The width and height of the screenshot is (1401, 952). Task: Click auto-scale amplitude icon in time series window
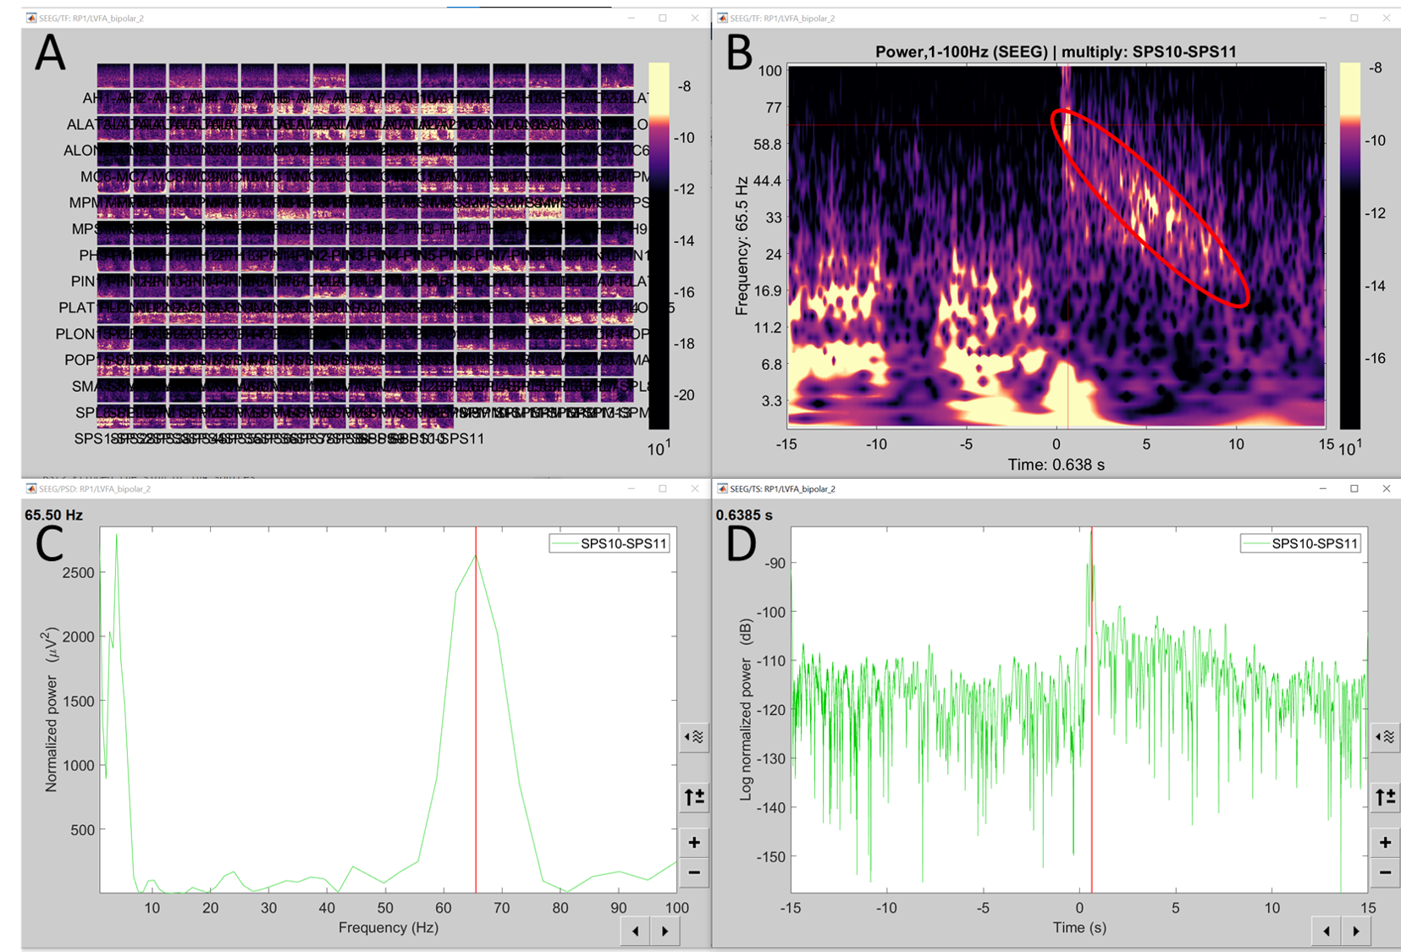(x=1385, y=797)
